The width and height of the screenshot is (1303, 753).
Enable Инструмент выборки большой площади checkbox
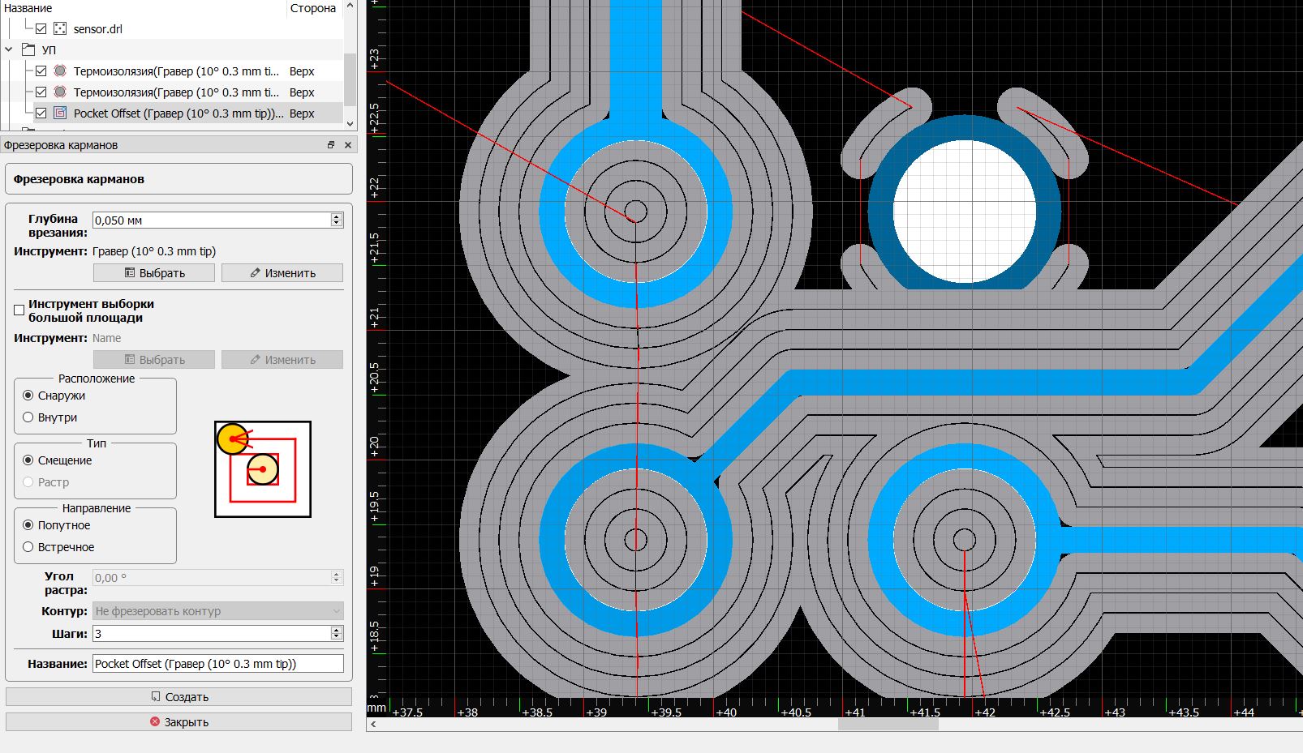click(19, 310)
